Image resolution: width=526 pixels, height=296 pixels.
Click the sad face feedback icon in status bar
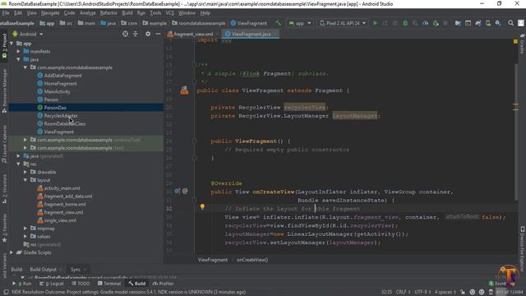pos(482,292)
